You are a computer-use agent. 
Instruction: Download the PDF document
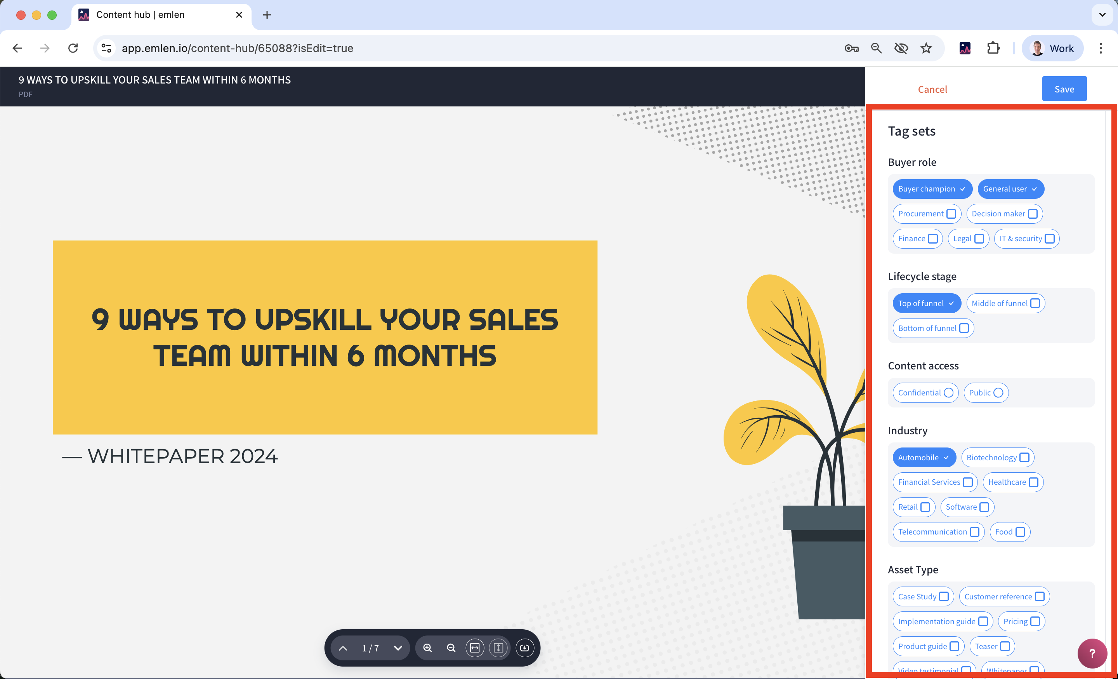[x=524, y=648]
